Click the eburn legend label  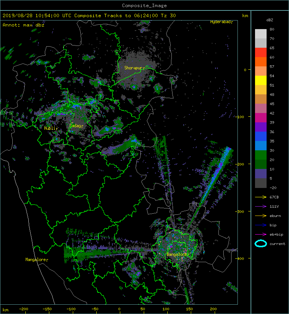[275, 216]
